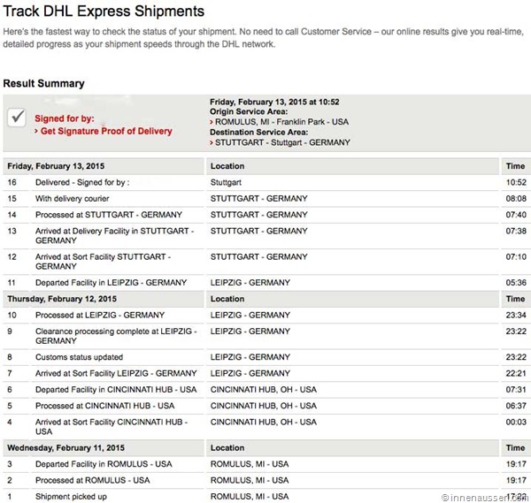Click Time header in Wednesday section
Screen dimensions: 531x503
click(515, 448)
